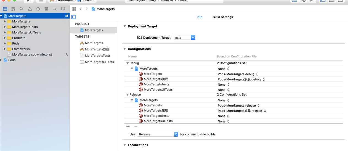348x151 pixels.
Task: Expand the MoreTargets folder in navigator
Action: click(x=5, y=21)
